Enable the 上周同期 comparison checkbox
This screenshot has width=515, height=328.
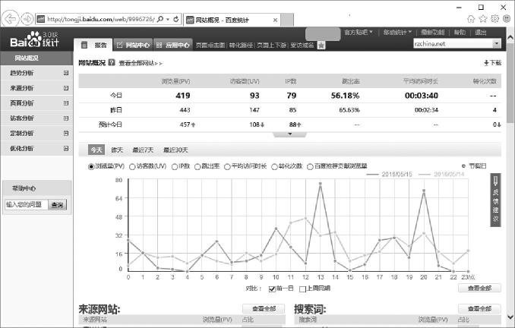302,289
